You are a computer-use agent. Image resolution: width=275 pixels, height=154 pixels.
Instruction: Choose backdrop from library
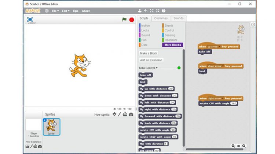pyautogui.click(x=27, y=146)
